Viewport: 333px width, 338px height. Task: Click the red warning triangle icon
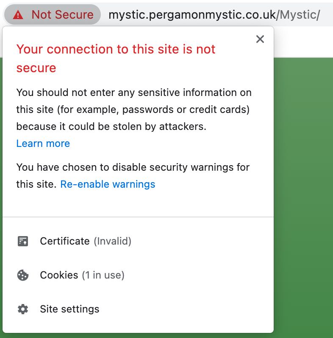[18, 15]
